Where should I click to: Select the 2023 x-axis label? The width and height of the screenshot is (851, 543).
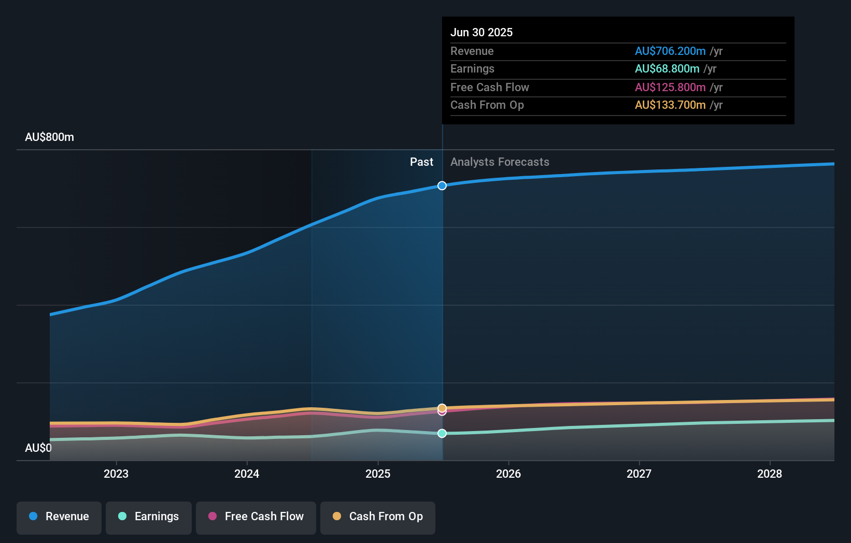(116, 474)
